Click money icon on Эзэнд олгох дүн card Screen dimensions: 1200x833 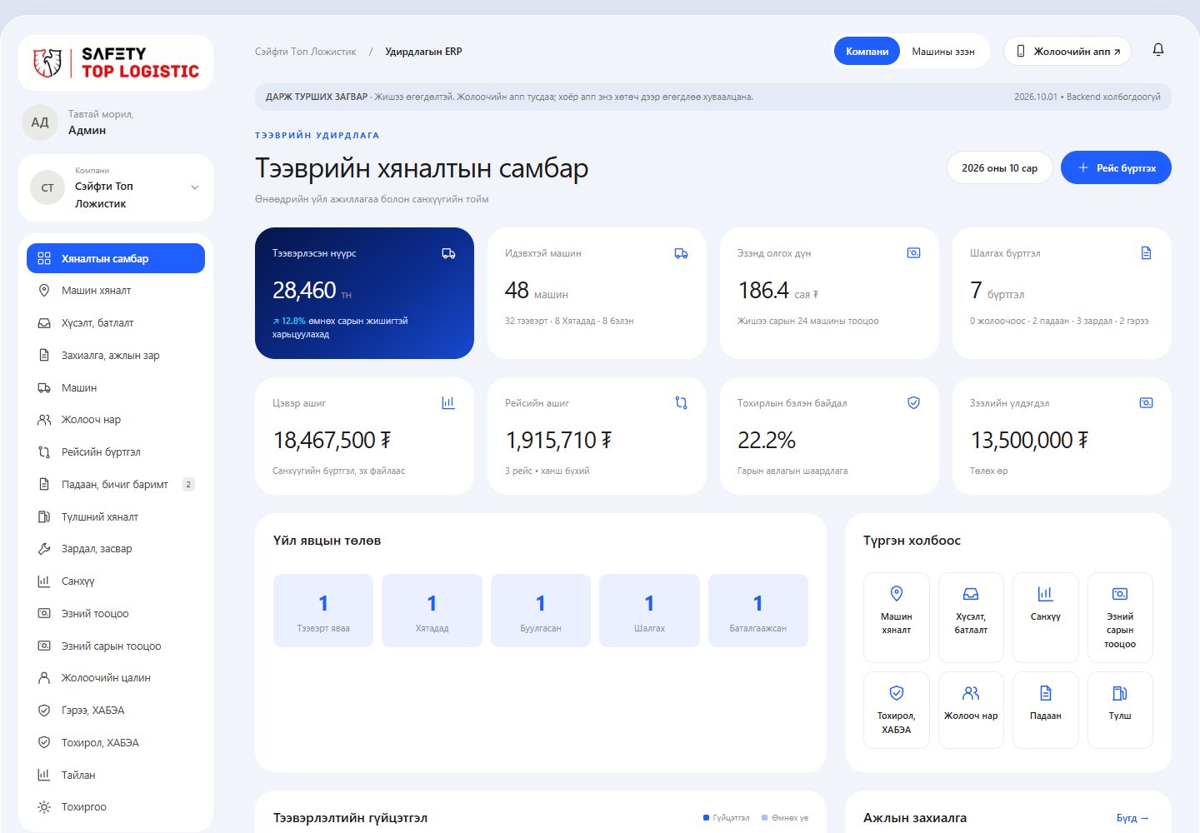[913, 253]
